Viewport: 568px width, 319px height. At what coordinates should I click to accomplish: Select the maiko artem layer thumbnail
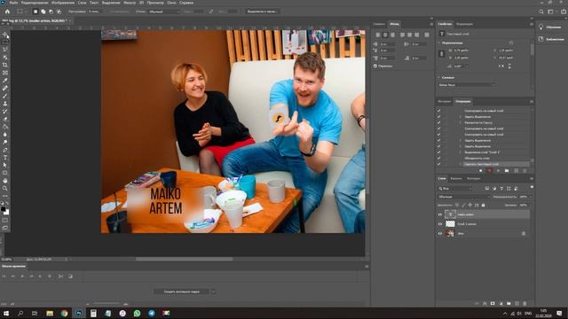tap(450, 214)
